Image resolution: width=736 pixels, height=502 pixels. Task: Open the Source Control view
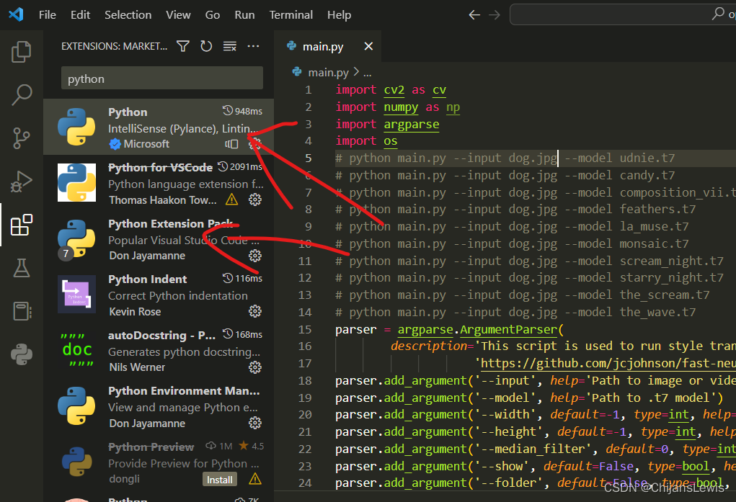coord(21,138)
